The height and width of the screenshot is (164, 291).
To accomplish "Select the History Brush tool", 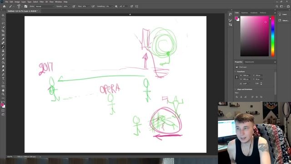I will click(3, 55).
